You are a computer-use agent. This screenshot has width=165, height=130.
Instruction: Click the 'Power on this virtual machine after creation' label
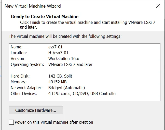pyautogui.click(x=54, y=122)
